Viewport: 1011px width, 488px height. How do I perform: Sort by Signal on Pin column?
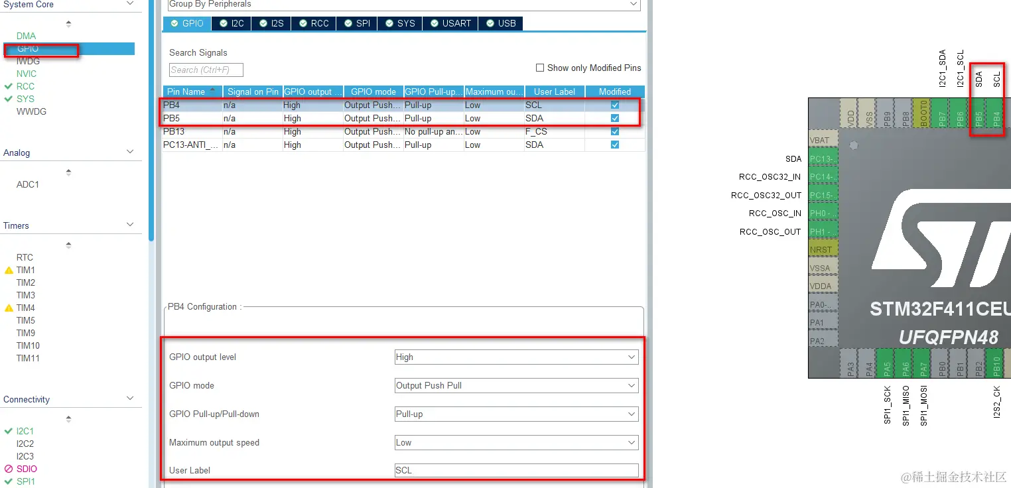click(x=253, y=91)
